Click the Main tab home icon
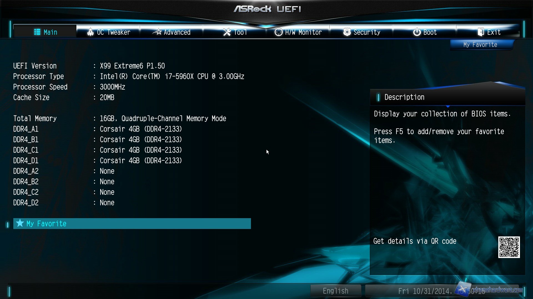The height and width of the screenshot is (299, 533). 37,32
